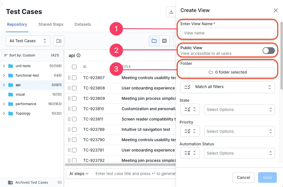
Task: Click the folder icon inside 0 folder selected
Action: coord(210,72)
